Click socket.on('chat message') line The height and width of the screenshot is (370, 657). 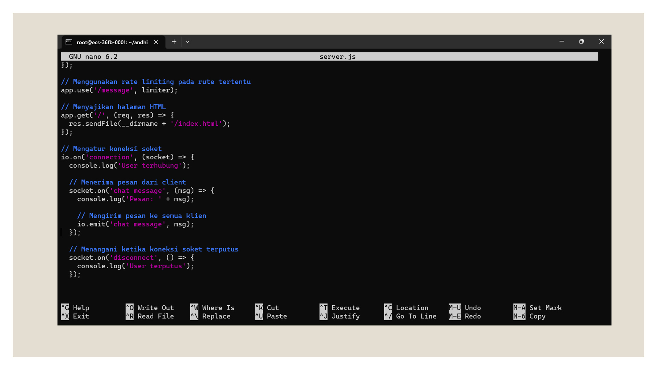(142, 190)
